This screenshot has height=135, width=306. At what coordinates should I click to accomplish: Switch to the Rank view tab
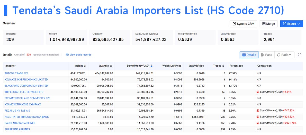pyautogui.click(x=266, y=55)
